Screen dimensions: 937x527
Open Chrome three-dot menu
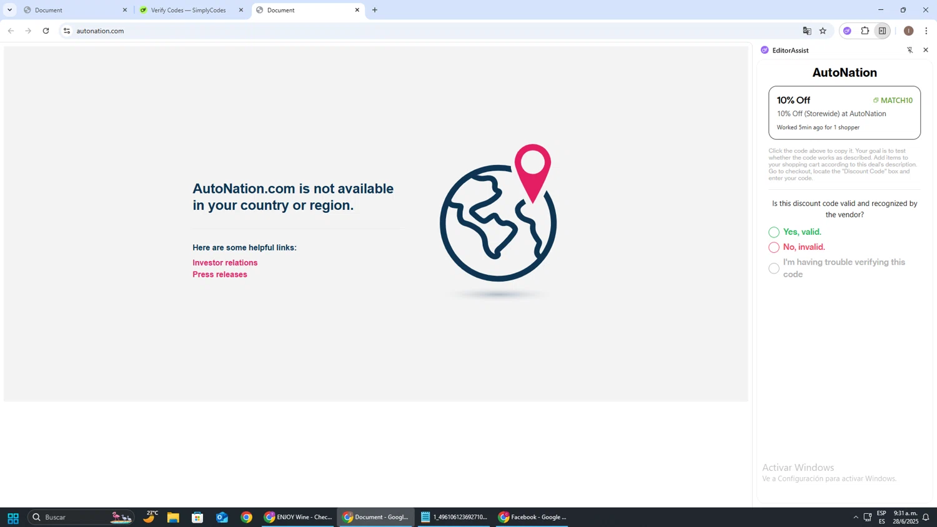click(926, 31)
